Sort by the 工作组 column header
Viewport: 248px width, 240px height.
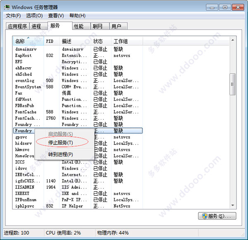(127, 41)
